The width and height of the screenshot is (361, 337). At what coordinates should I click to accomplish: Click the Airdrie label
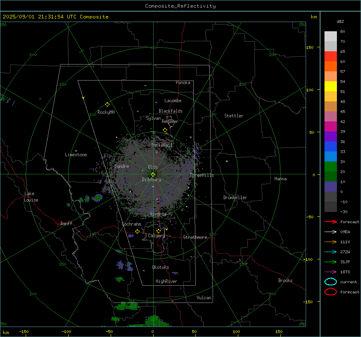coord(158,214)
